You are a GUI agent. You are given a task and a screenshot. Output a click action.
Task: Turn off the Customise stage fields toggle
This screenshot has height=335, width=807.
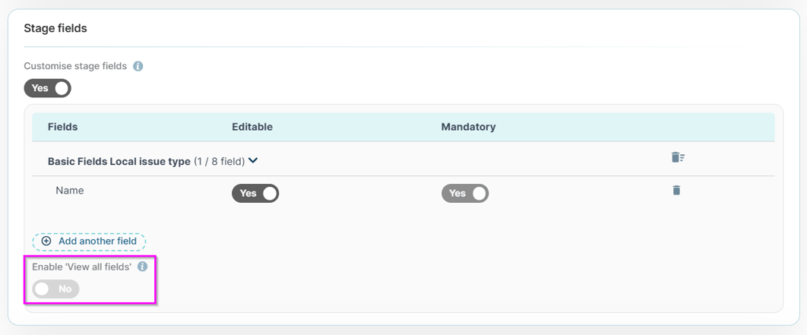tap(47, 88)
